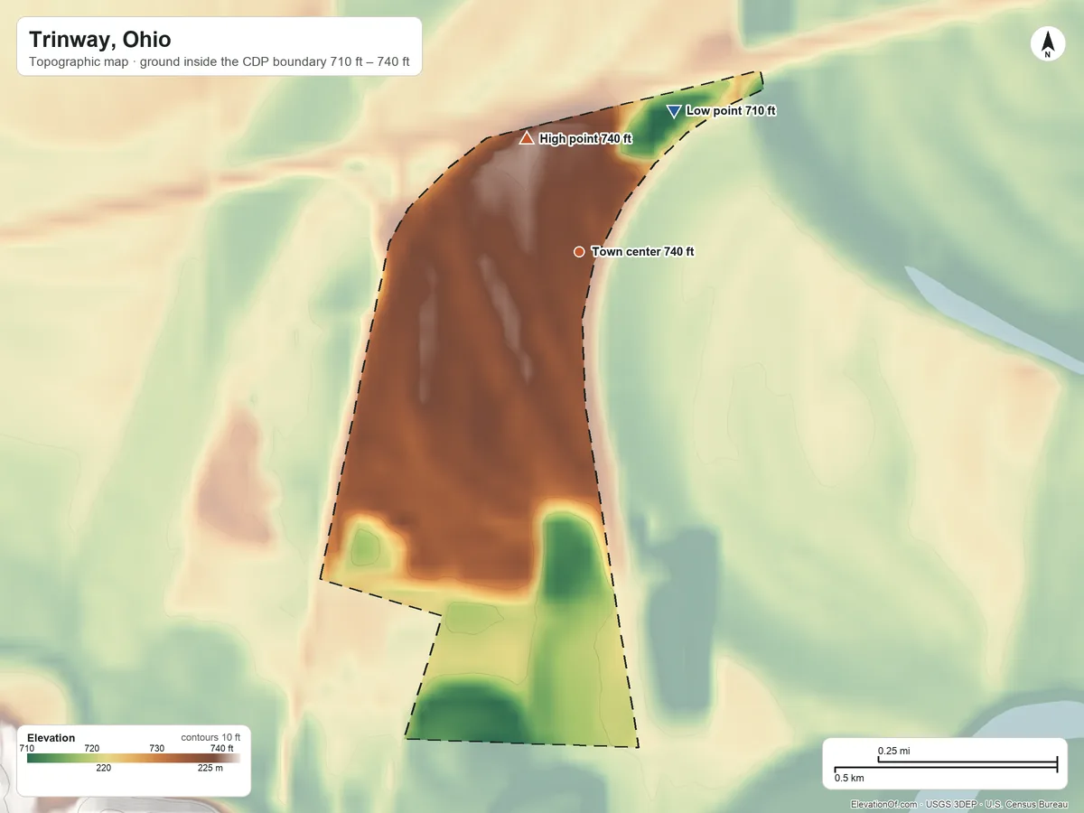
Task: Select the 'Town center 740 ft' label
Action: (642, 252)
